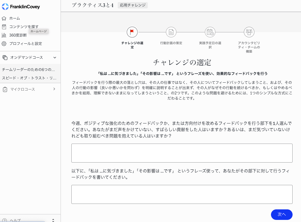Screen dimensions: 301x222
Task: Go to ホーム menu item
Action: 15,18
